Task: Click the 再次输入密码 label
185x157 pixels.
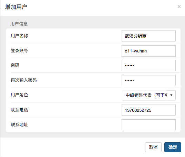Action: pos(24,80)
